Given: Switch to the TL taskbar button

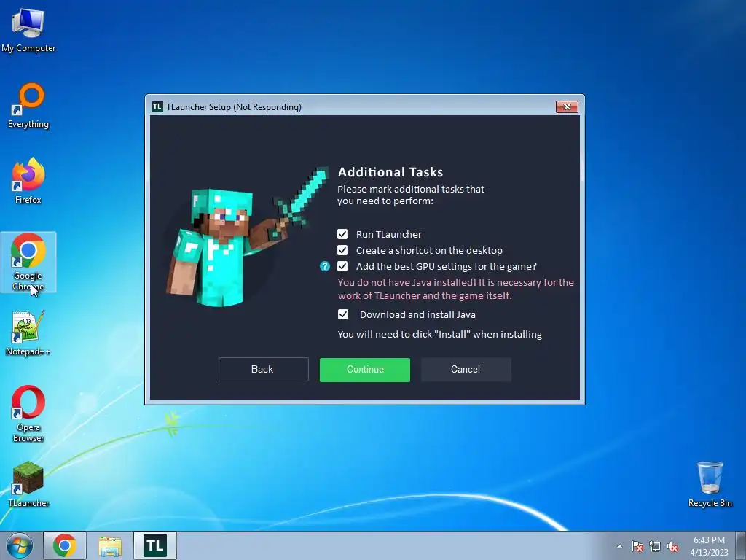Looking at the screenshot, I should tap(155, 545).
